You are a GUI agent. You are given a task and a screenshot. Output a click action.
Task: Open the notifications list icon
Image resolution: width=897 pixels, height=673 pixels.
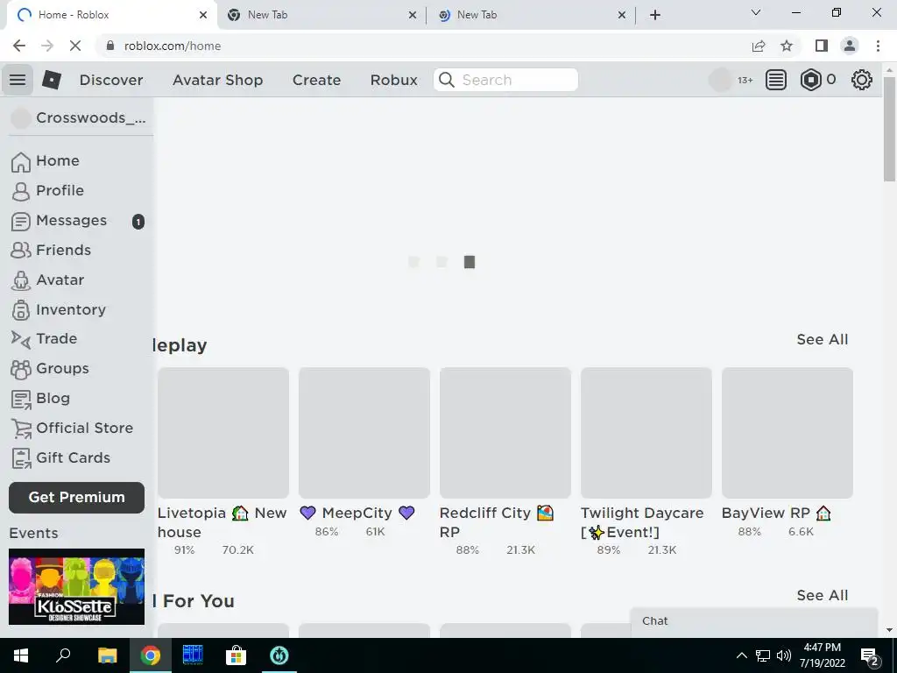click(776, 80)
